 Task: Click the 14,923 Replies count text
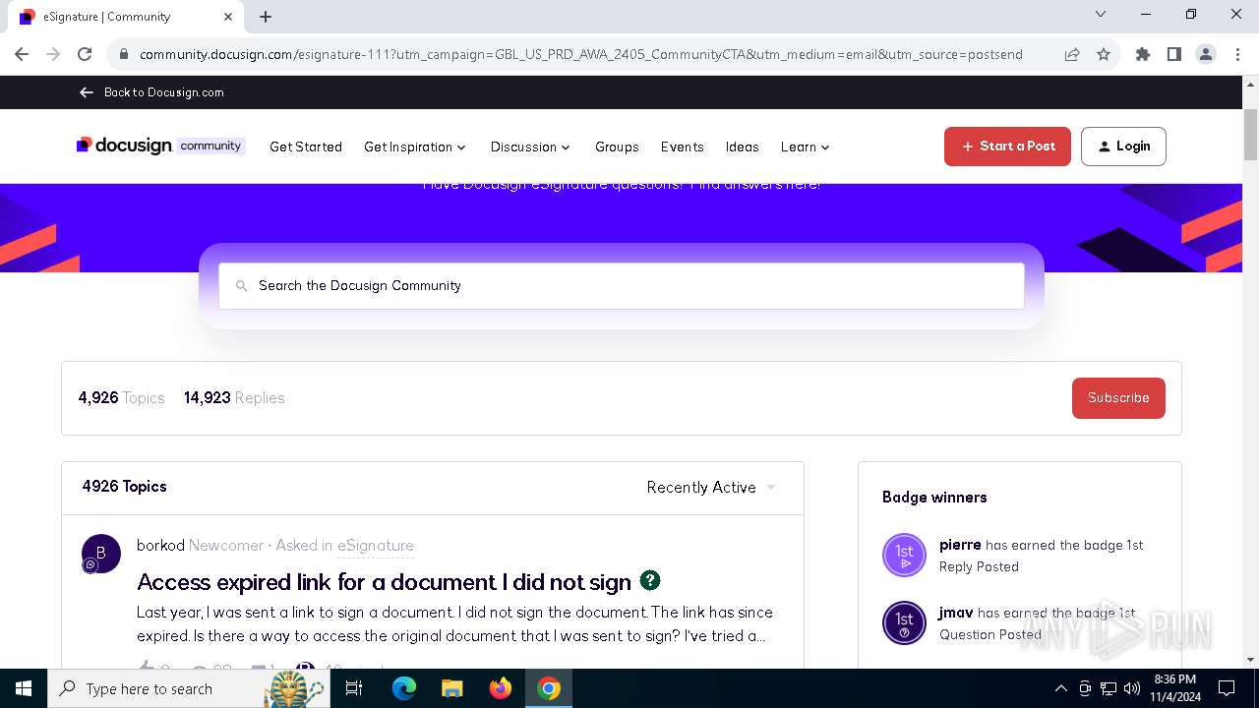pos(234,398)
